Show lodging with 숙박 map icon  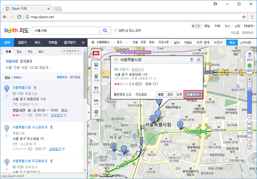[96, 102]
